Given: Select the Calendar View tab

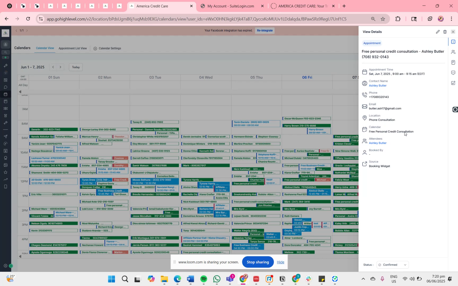Looking at the screenshot, I should point(45,48).
